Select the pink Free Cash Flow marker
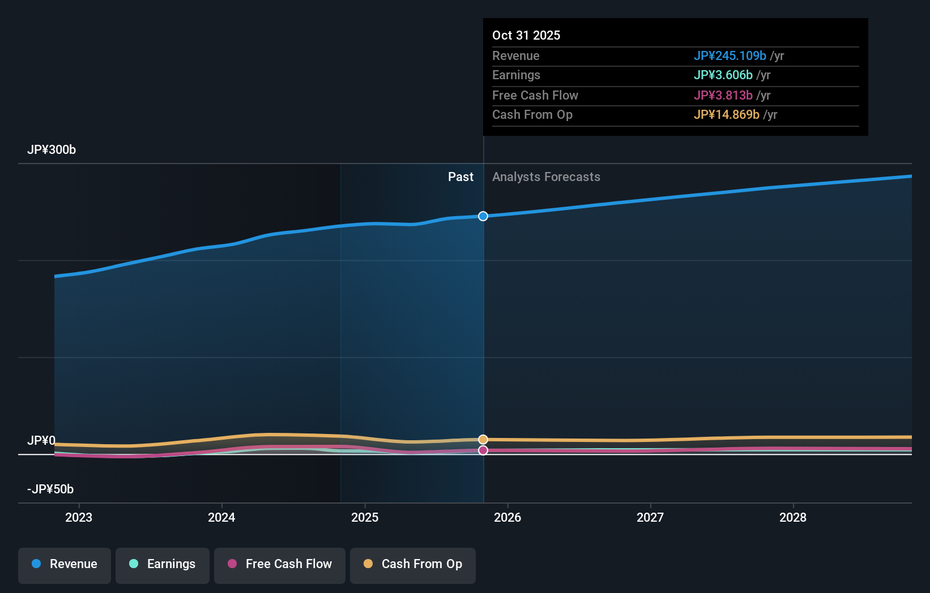This screenshot has width=930, height=593. (483, 450)
